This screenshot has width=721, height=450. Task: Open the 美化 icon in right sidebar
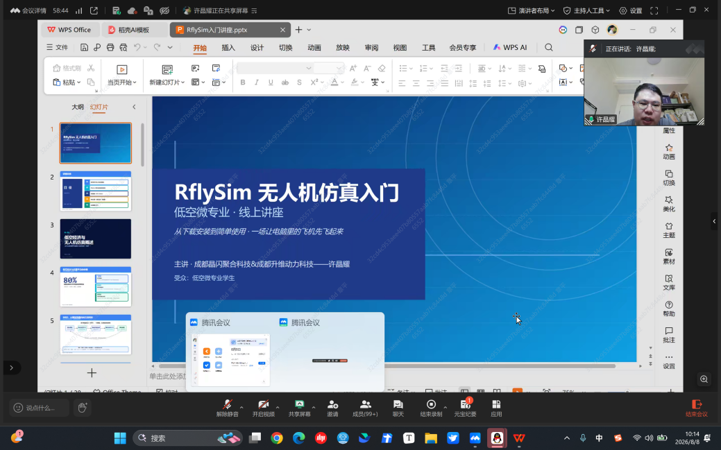669,204
